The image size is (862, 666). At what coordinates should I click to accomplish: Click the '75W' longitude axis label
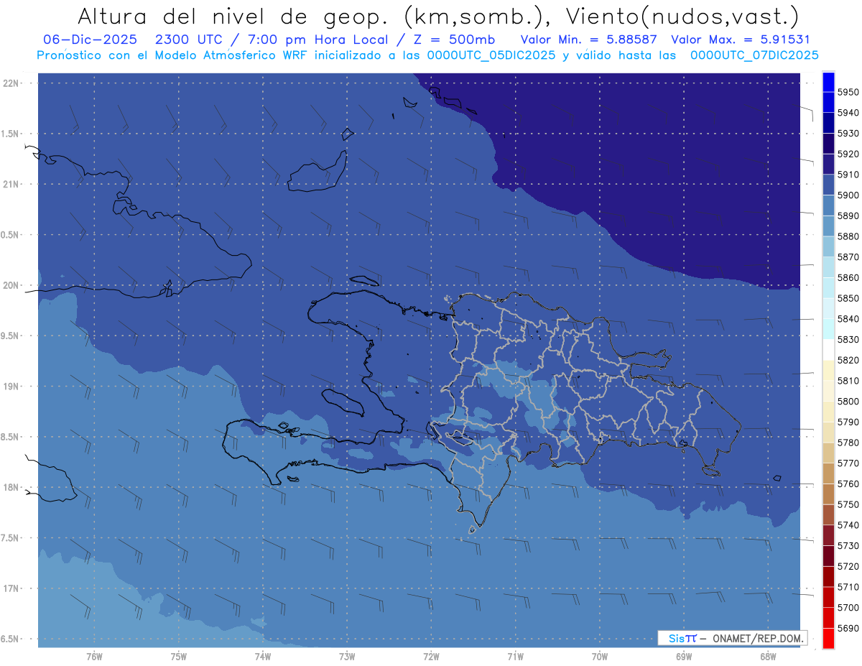[x=179, y=656]
